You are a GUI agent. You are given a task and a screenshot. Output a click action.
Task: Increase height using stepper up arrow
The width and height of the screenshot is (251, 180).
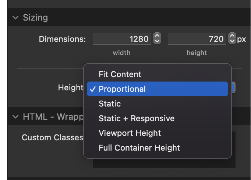pyautogui.click(x=232, y=37)
